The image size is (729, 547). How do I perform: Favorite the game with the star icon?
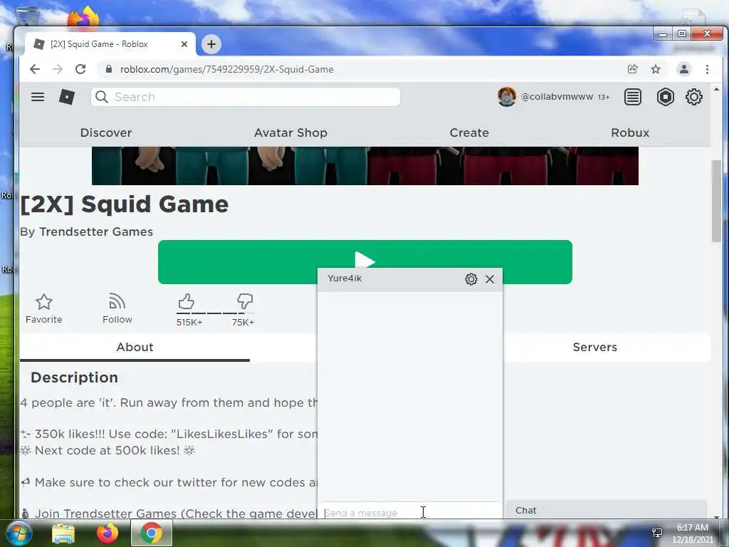point(43,302)
